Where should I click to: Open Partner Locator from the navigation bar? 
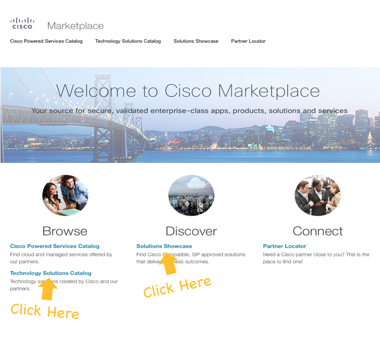coord(248,41)
